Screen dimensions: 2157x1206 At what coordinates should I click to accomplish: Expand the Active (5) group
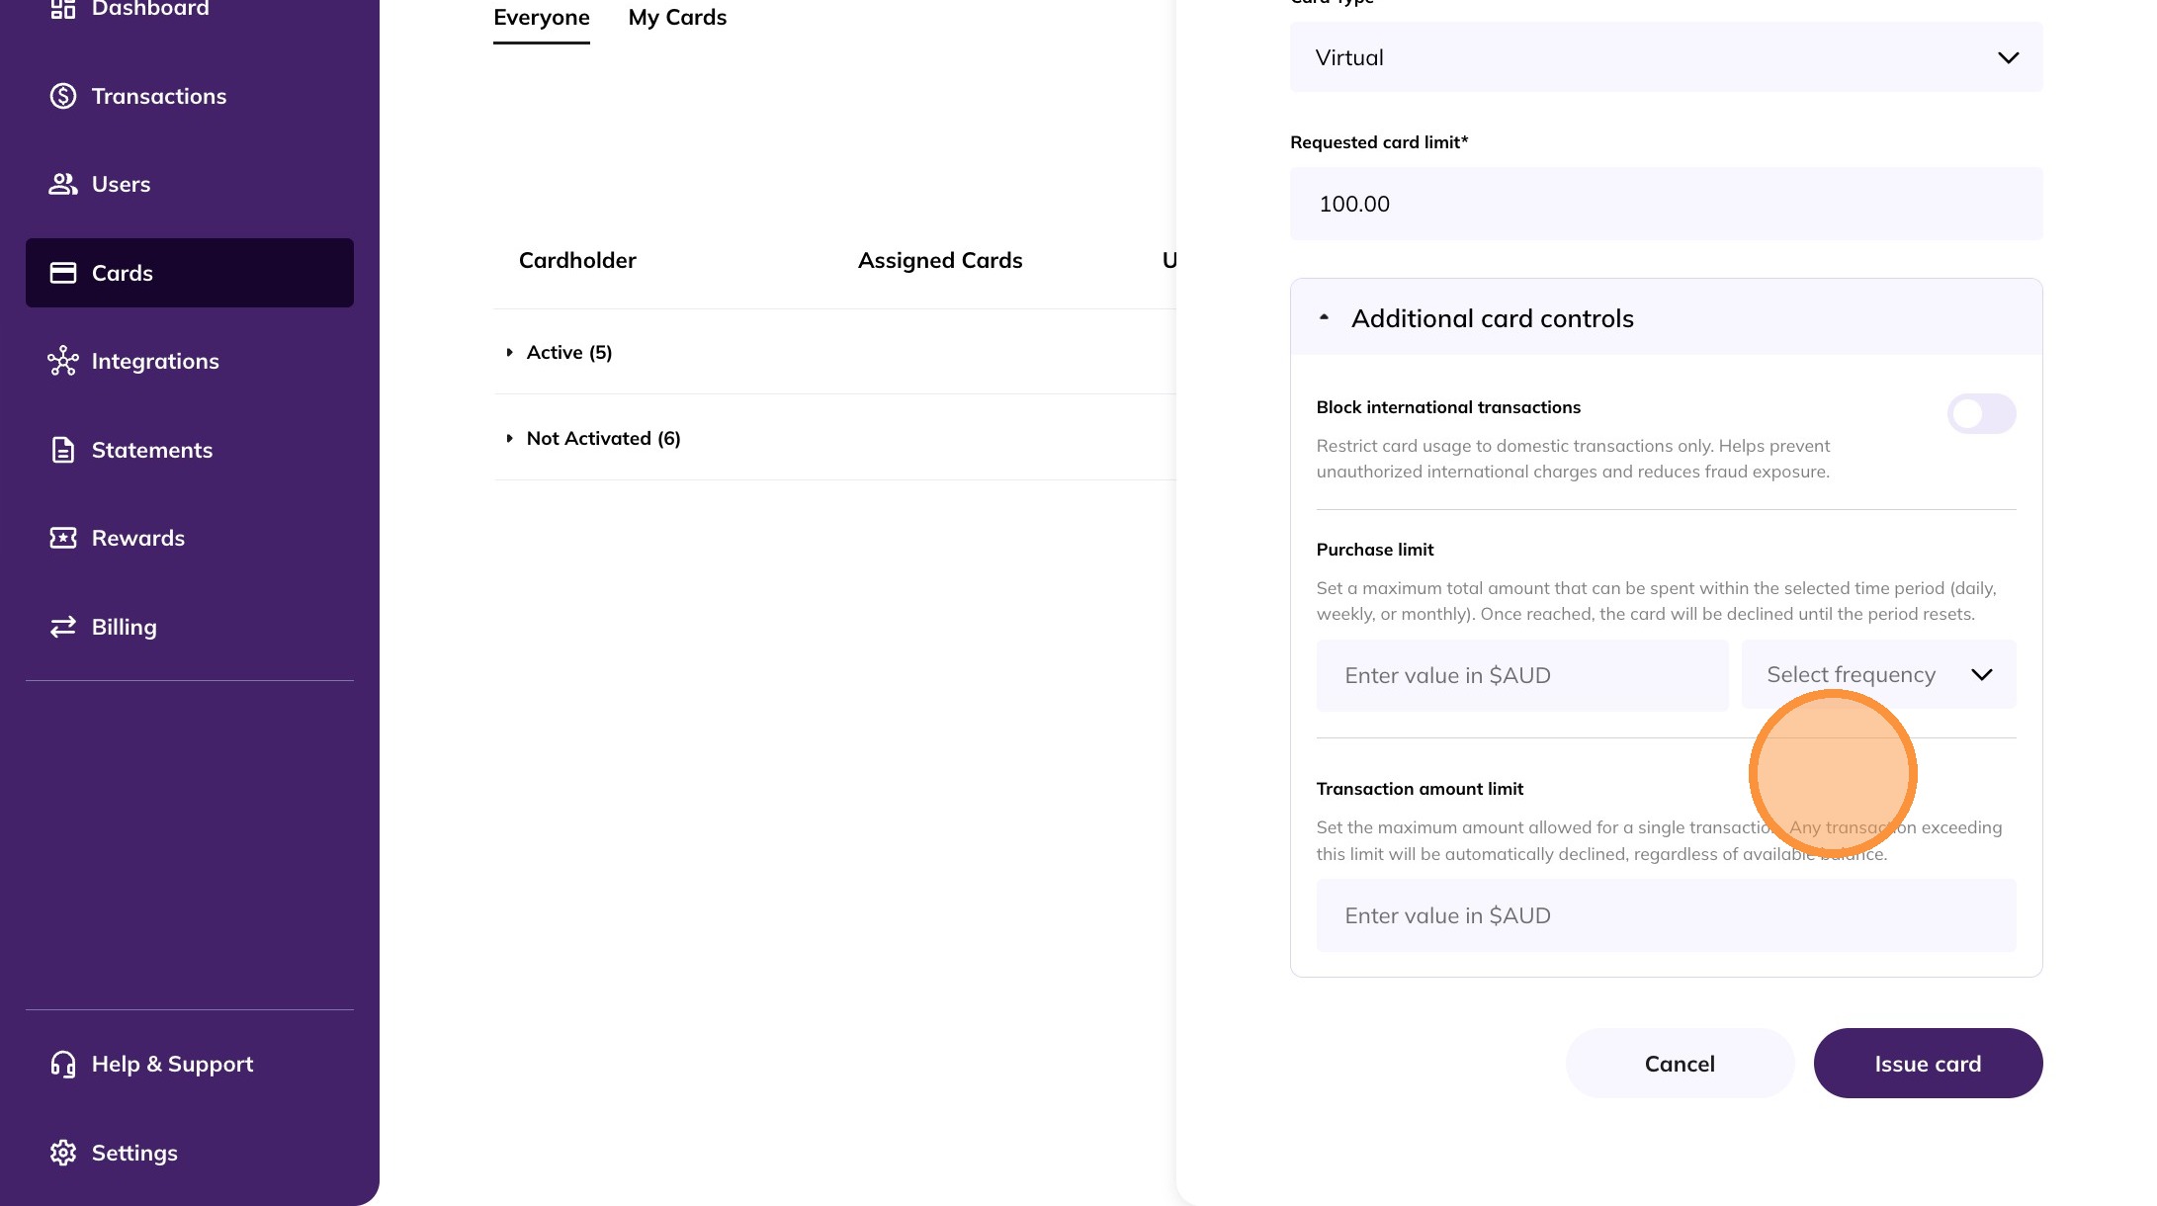510,353
